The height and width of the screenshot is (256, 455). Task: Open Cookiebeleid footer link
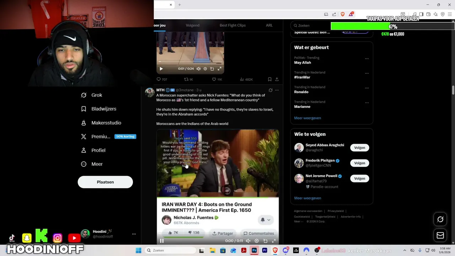coord(301,217)
